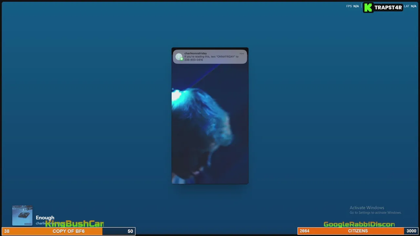Open the charlieonnafriday notification banner

pyautogui.click(x=210, y=56)
